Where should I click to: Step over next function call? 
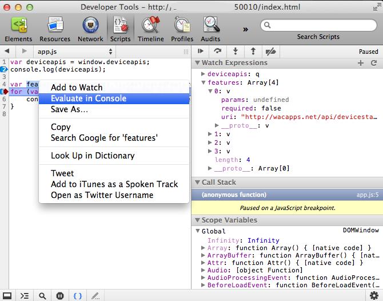pyautogui.click(x=217, y=51)
